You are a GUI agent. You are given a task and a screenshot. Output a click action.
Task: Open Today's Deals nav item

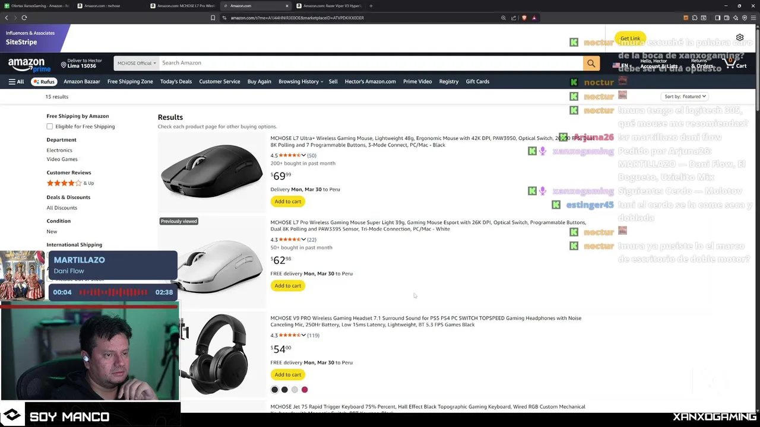[176, 82]
